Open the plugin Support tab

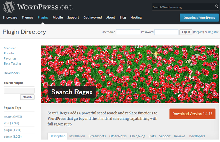tap(165, 136)
